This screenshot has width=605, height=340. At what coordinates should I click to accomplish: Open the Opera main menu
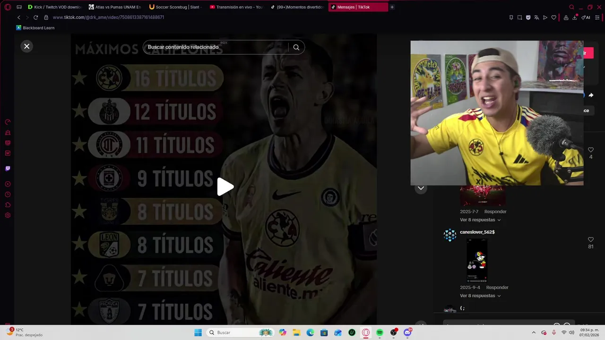click(x=8, y=7)
